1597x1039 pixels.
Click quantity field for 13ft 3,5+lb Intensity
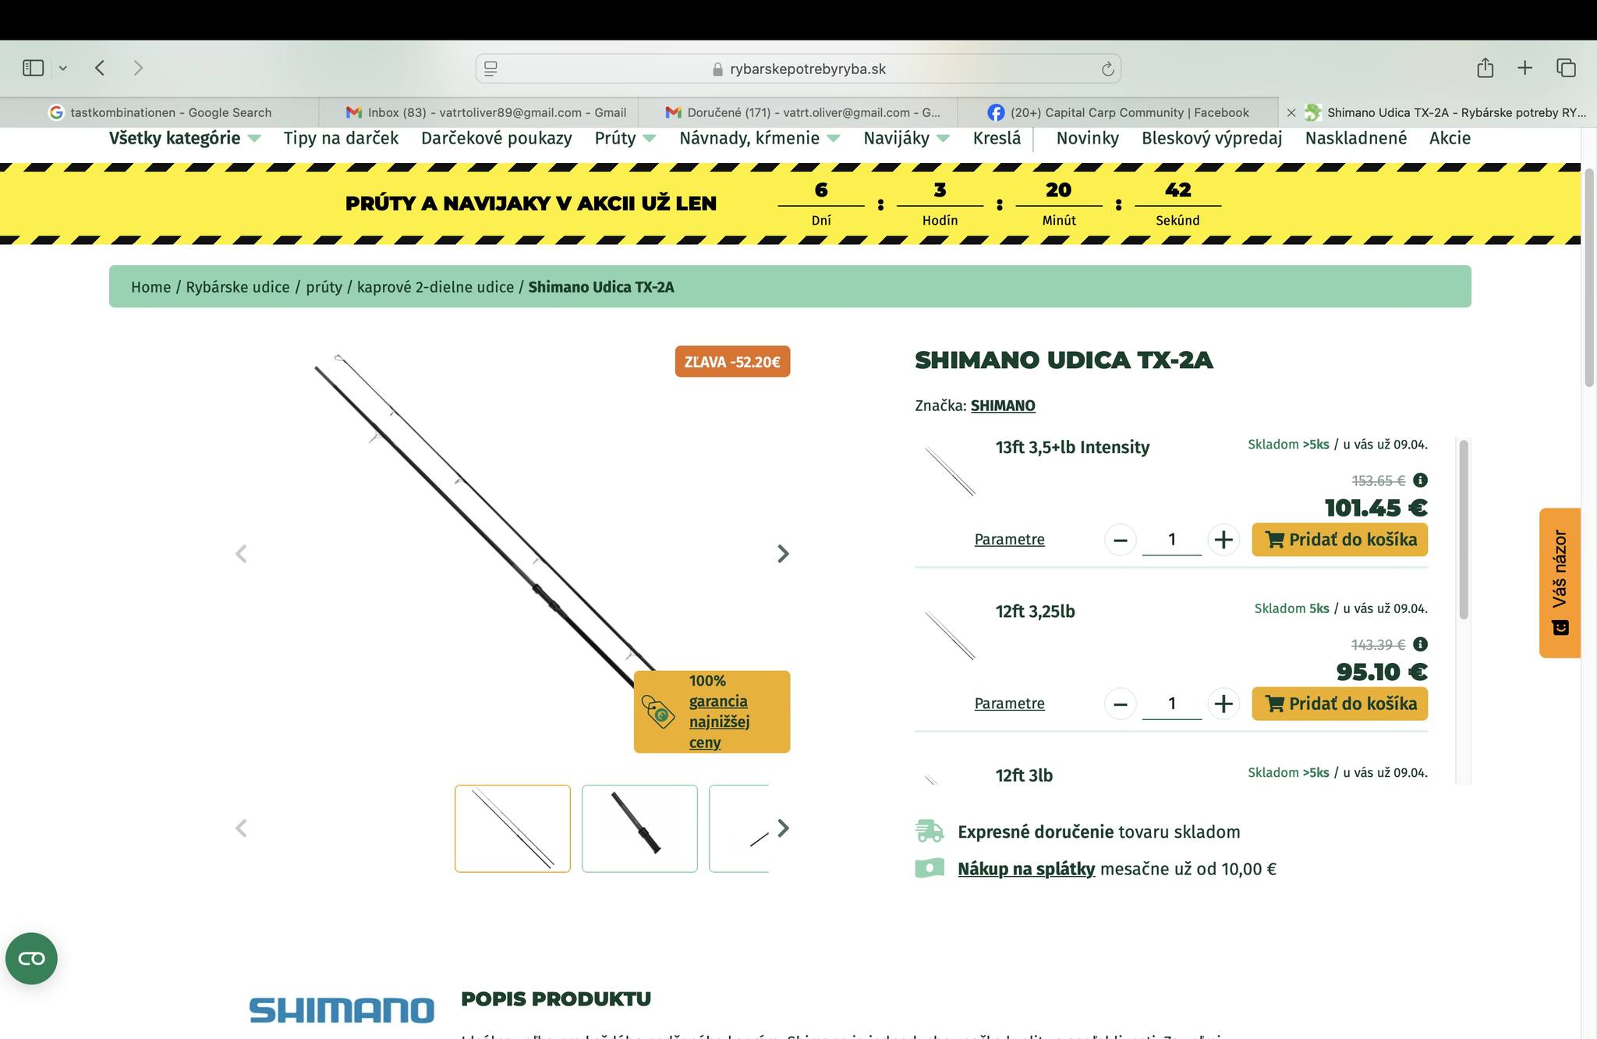(x=1172, y=539)
